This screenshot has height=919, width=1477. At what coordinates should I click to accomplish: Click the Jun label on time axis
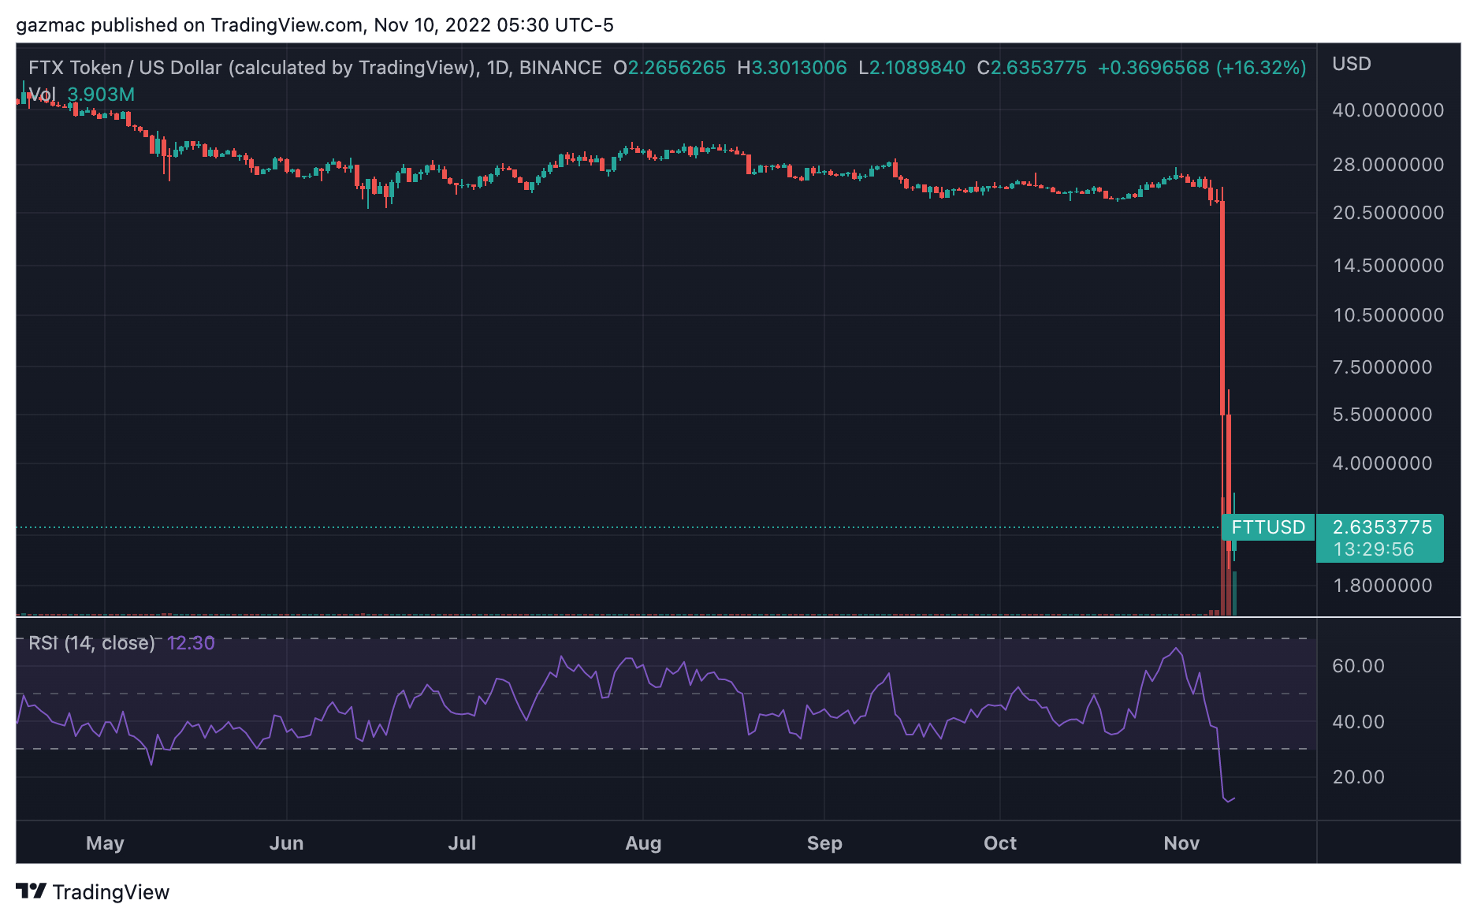point(287,843)
